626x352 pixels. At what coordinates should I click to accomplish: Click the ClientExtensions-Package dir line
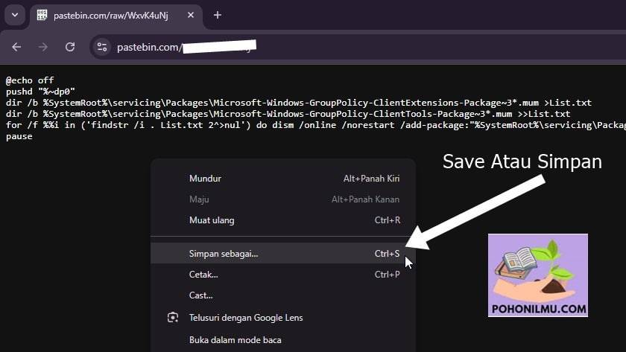tap(299, 103)
